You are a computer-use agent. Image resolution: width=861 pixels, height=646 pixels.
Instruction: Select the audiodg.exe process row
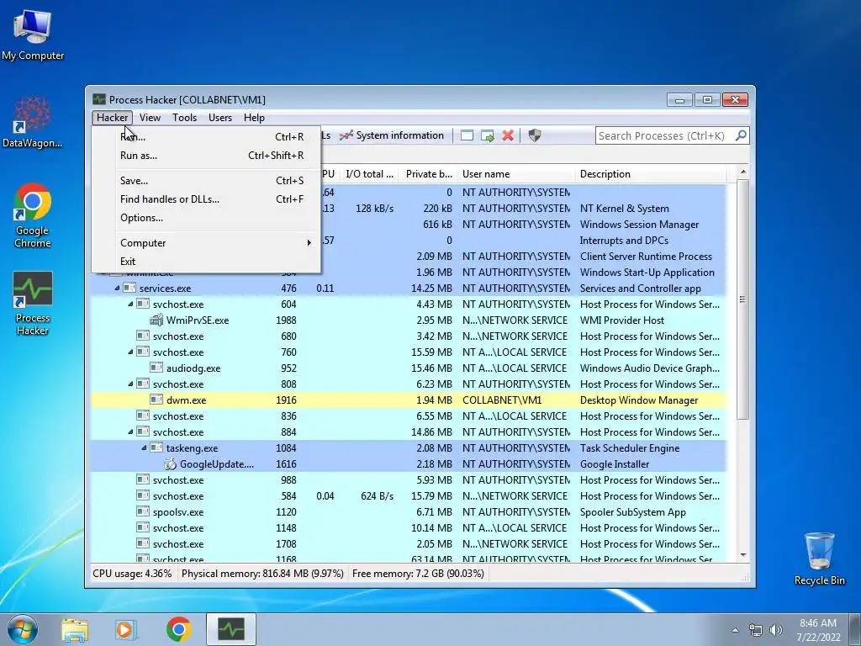(x=409, y=368)
